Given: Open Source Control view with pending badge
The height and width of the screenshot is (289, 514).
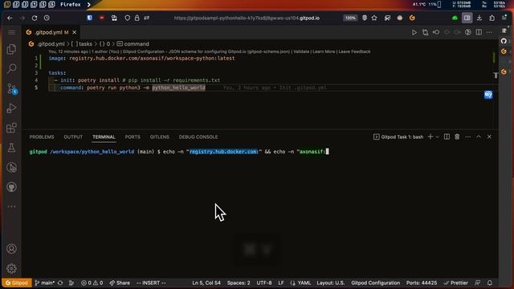Looking at the screenshot, I should (x=11, y=89).
